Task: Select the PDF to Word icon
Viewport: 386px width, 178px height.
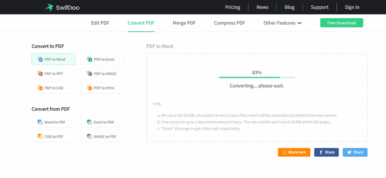Action: (x=40, y=59)
